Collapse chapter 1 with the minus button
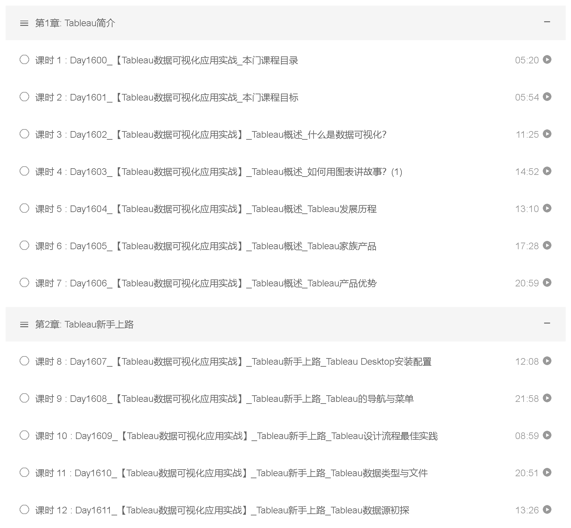The image size is (571, 528). click(x=547, y=22)
